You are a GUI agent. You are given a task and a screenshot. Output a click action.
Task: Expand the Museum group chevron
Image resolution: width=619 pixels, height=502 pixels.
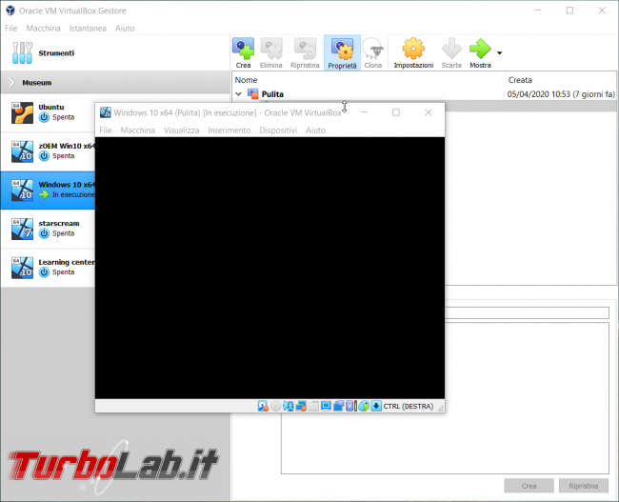click(11, 82)
